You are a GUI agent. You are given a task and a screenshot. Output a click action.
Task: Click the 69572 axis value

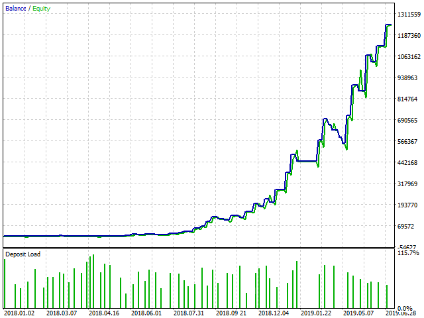405,227
